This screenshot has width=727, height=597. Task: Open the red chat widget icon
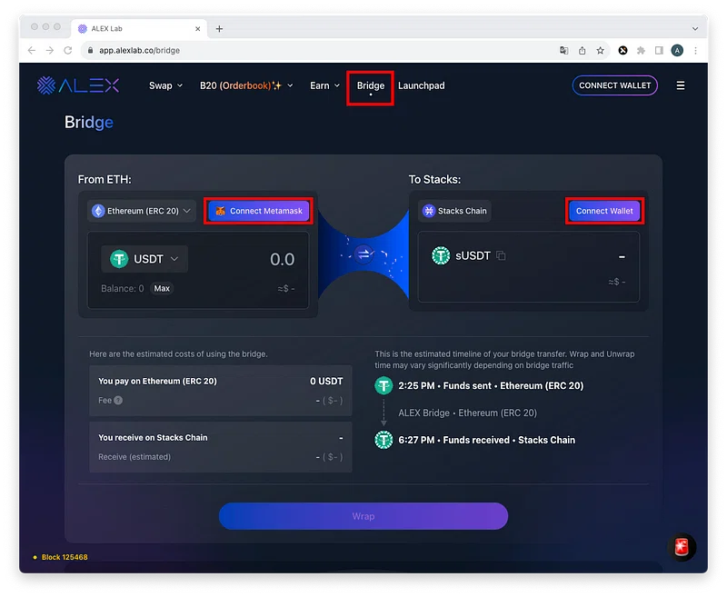click(x=681, y=547)
